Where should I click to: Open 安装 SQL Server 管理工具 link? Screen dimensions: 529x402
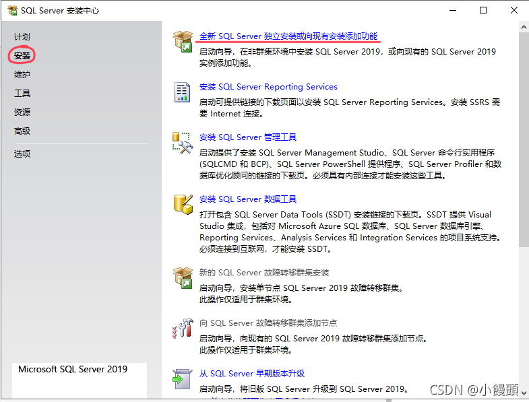tap(248, 137)
